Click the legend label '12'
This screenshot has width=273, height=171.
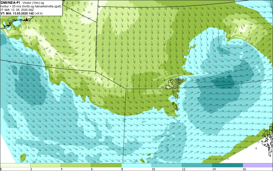coord(183,169)
